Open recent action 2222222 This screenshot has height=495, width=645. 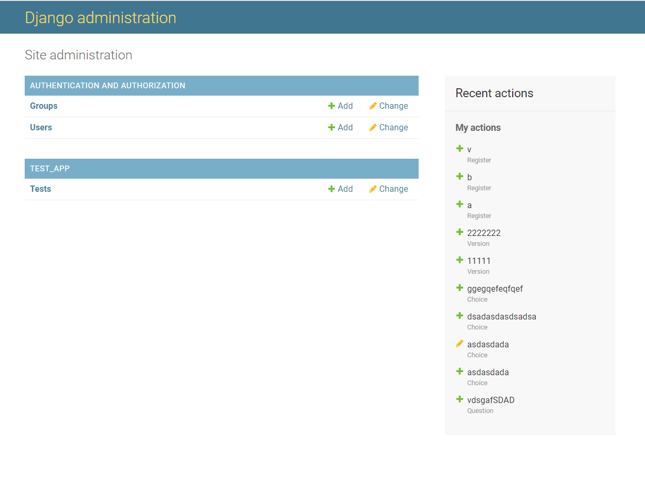click(484, 233)
